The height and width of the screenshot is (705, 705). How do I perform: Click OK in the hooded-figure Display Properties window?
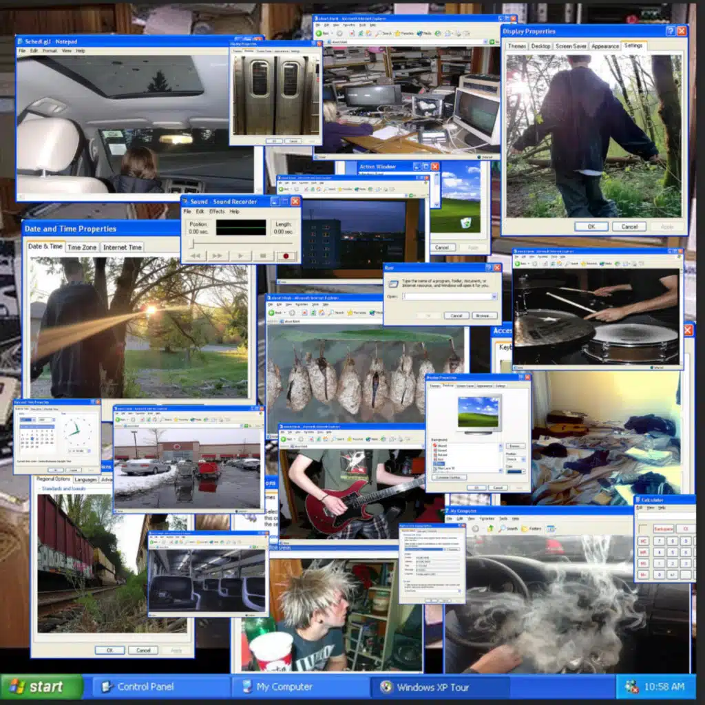point(591,227)
